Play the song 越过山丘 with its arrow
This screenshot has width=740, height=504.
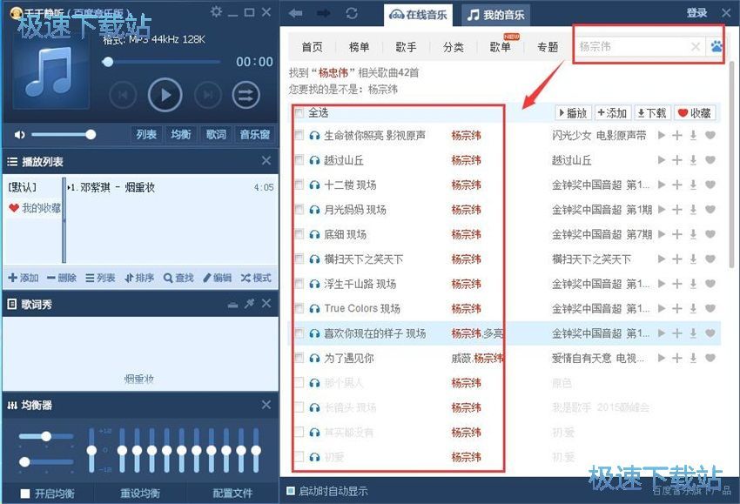(662, 160)
